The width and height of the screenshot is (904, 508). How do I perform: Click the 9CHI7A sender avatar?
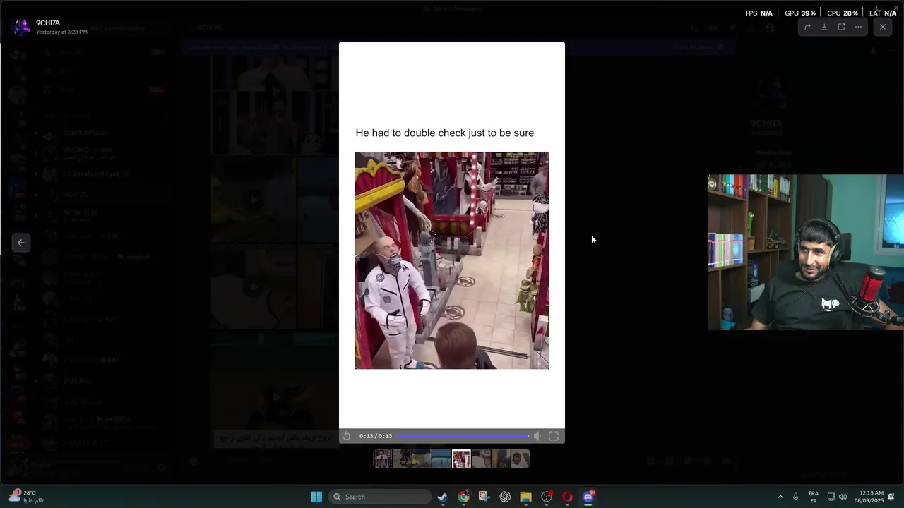[x=21, y=27]
